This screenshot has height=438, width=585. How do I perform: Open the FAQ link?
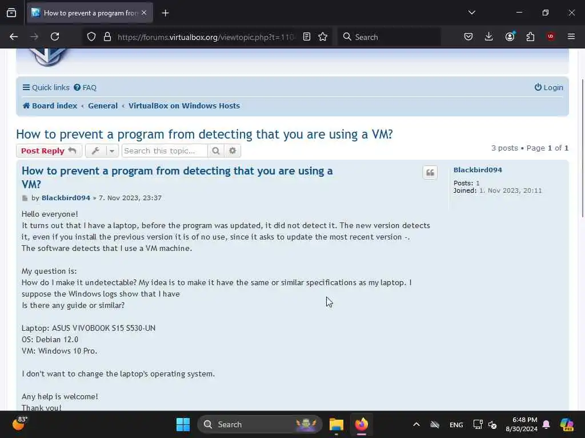pos(85,87)
